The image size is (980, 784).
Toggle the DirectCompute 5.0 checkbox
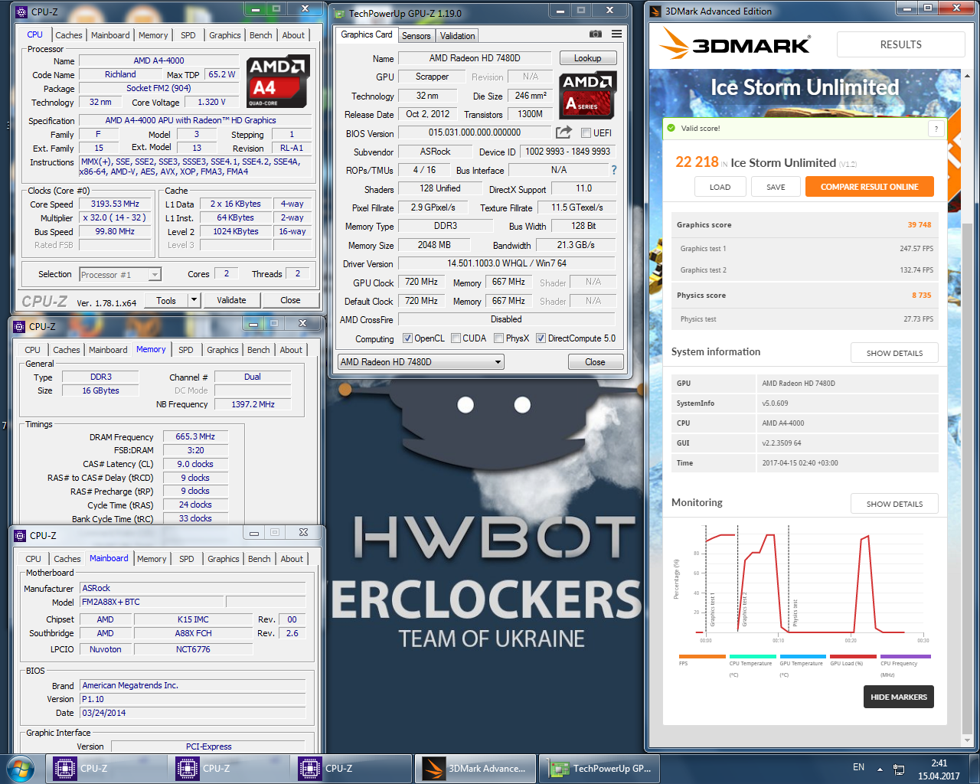coord(541,338)
